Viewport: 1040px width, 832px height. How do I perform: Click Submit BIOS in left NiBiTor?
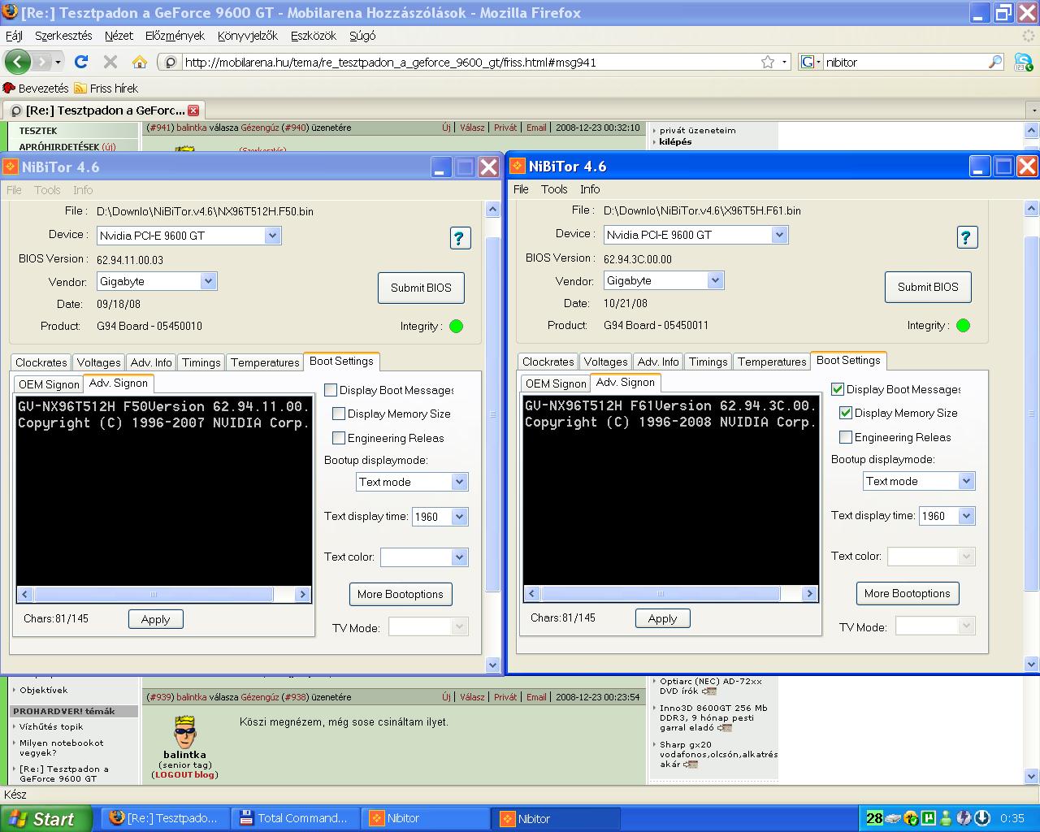tap(421, 288)
